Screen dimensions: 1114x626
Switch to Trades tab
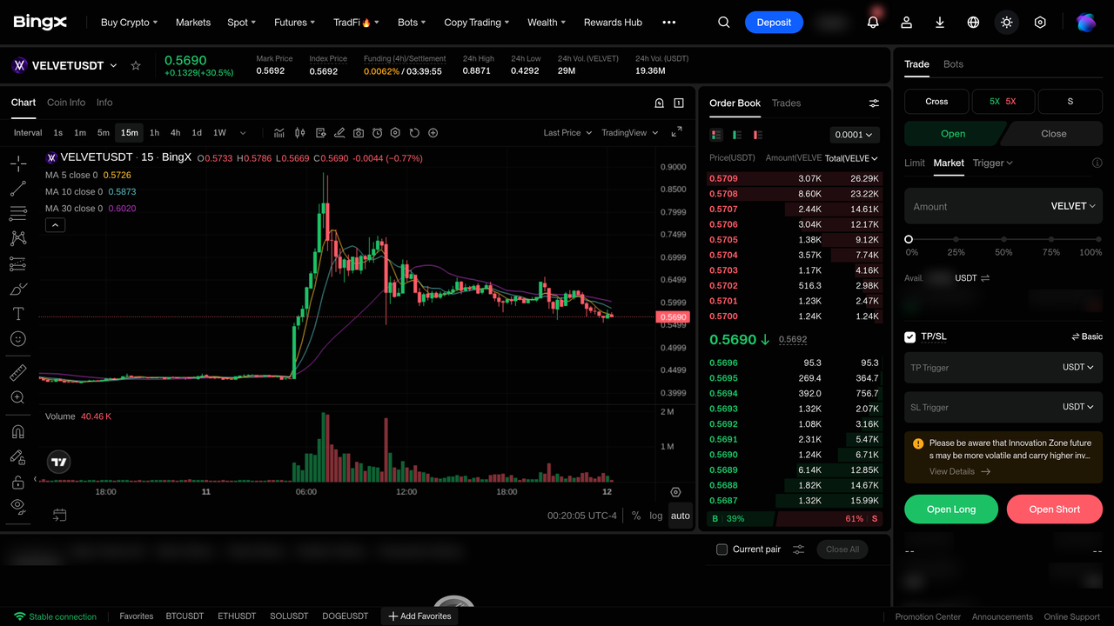coord(786,103)
